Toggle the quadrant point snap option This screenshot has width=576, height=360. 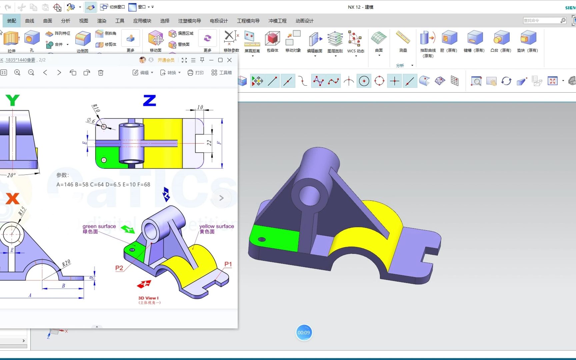coord(379,81)
